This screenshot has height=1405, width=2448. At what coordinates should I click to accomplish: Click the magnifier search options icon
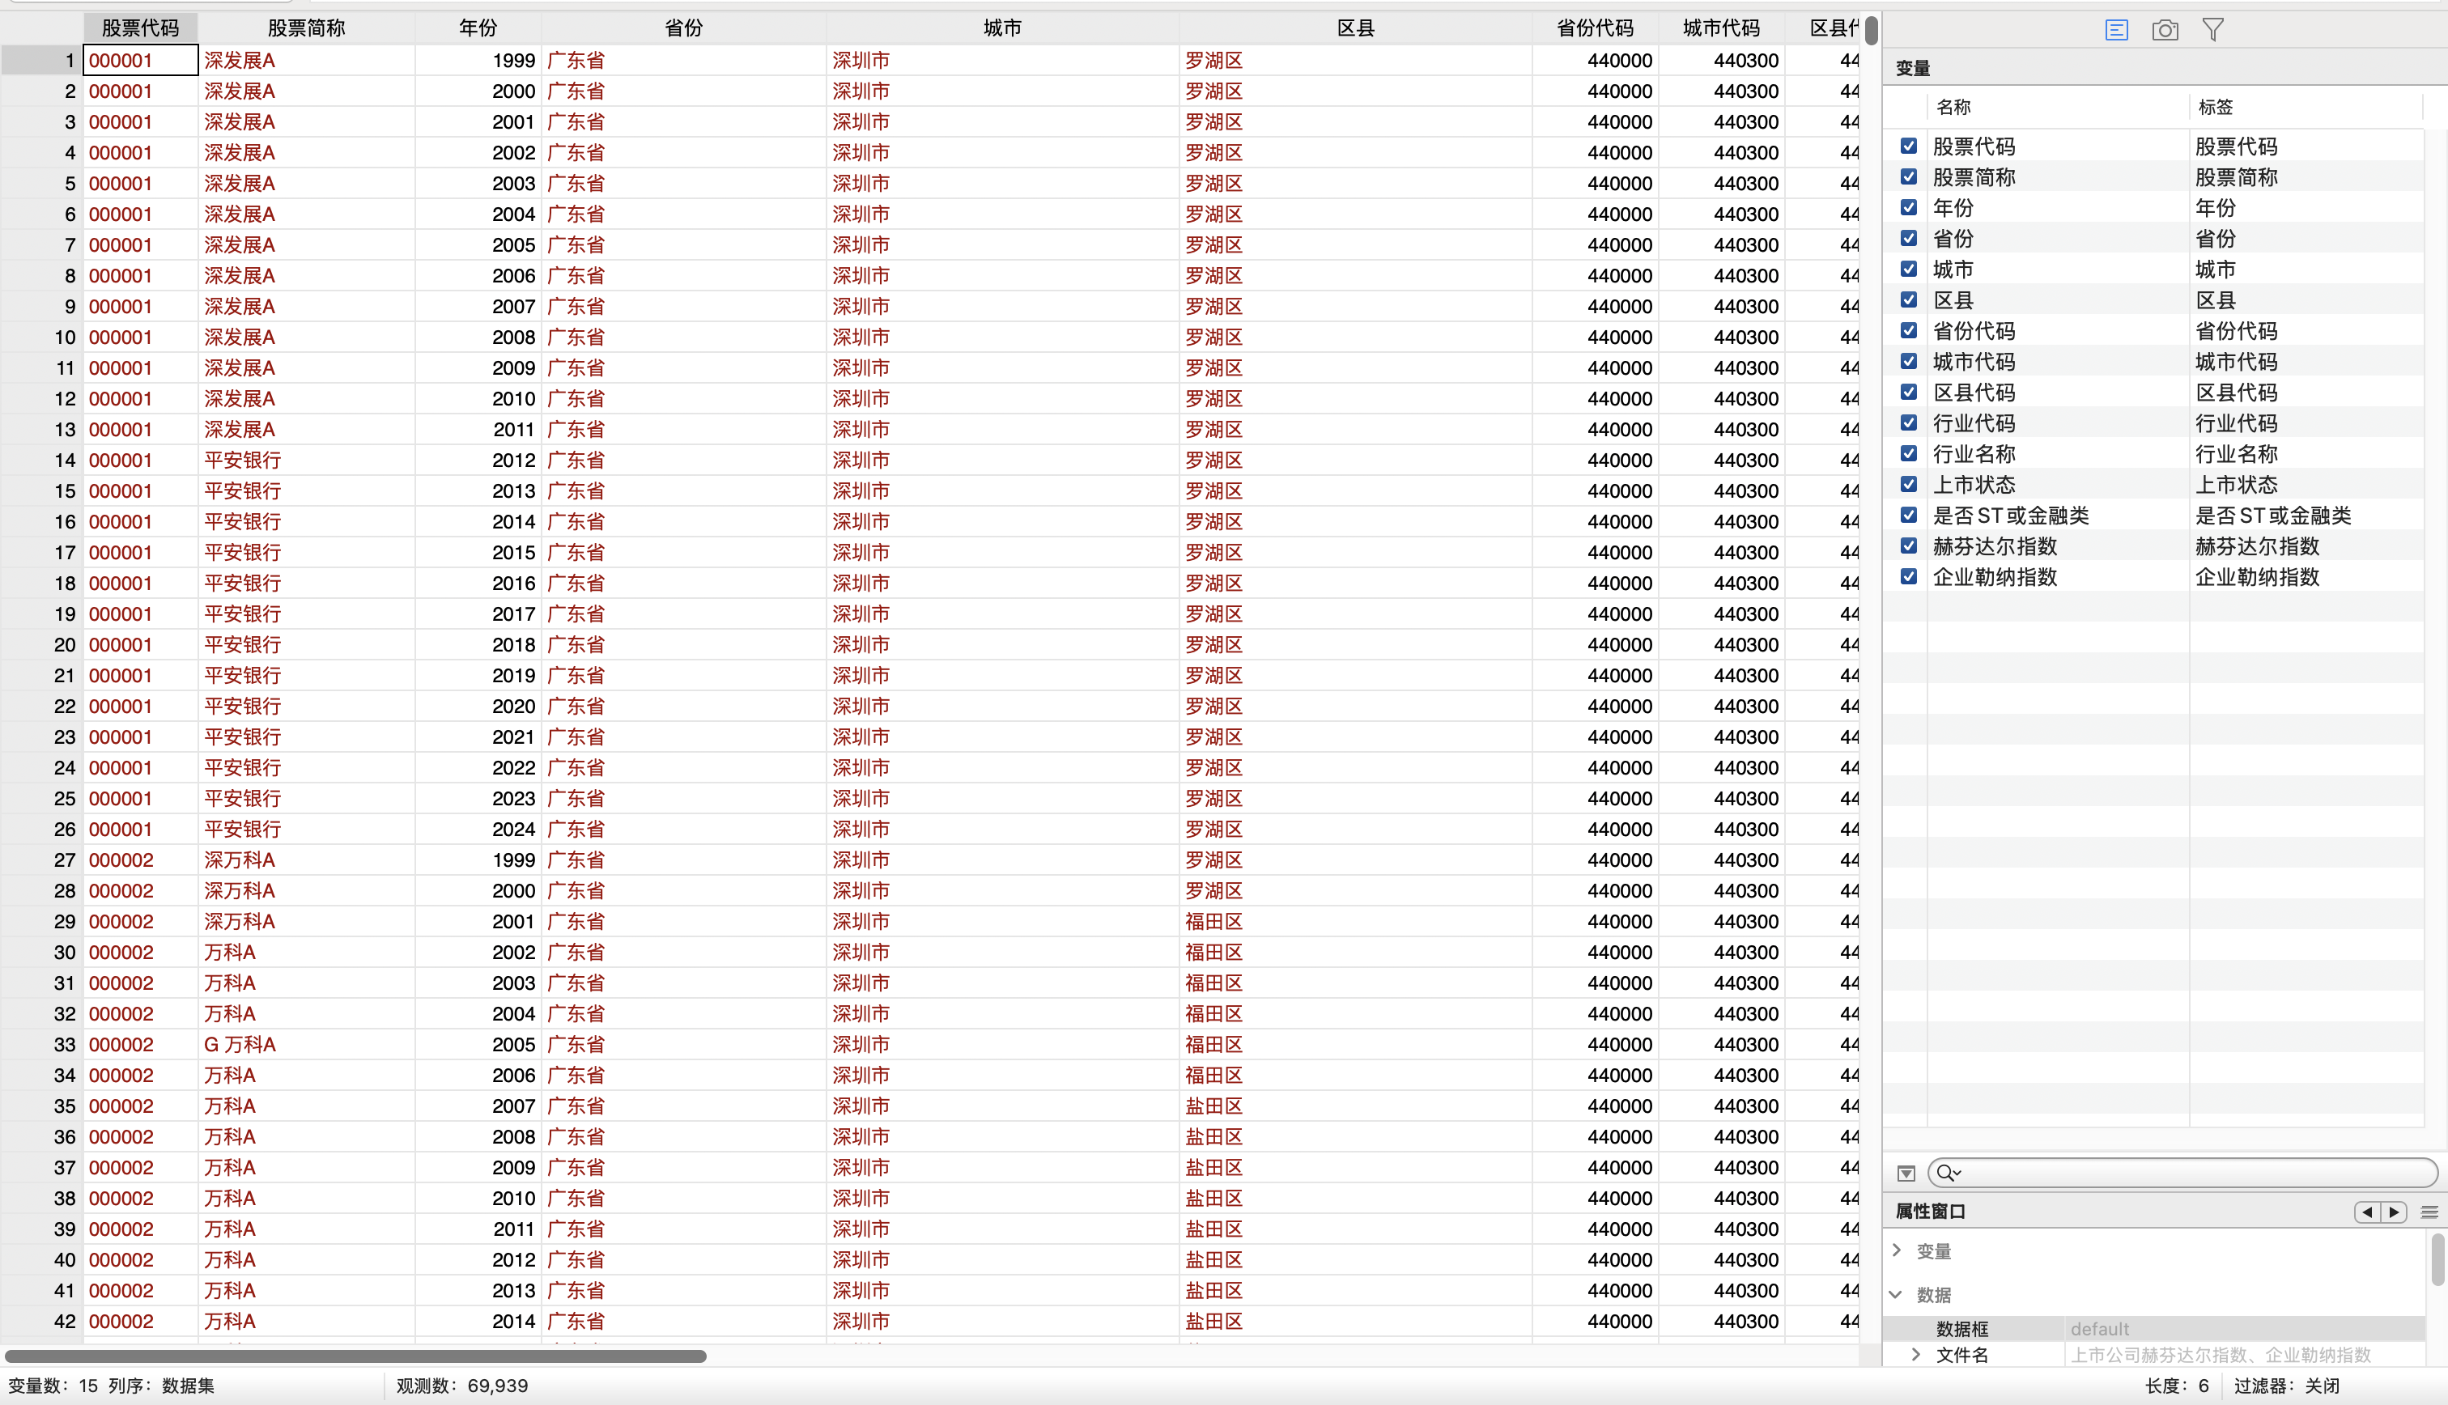1949,1174
